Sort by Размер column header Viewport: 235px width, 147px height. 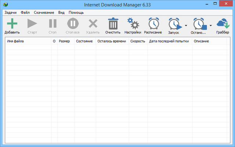(x=65, y=41)
